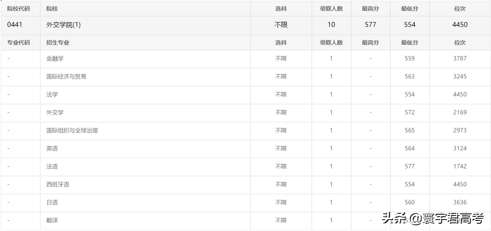The image size is (491, 231).
Task: Click the rank value 2973 cell
Action: click(x=460, y=130)
